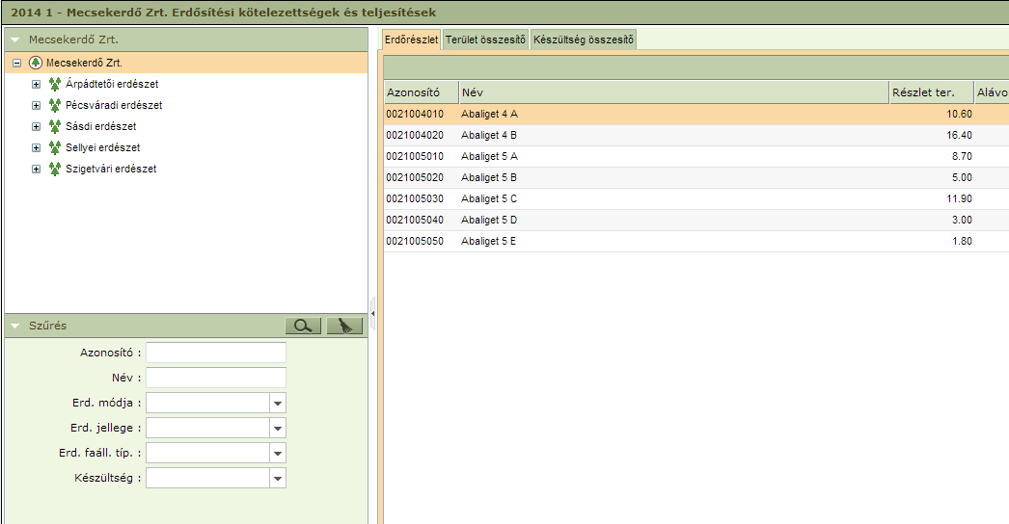
Task: Expand the Sásdi erdészet node
Action: coord(36,126)
